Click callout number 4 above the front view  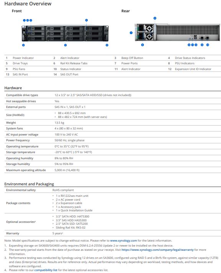point(87,20)
